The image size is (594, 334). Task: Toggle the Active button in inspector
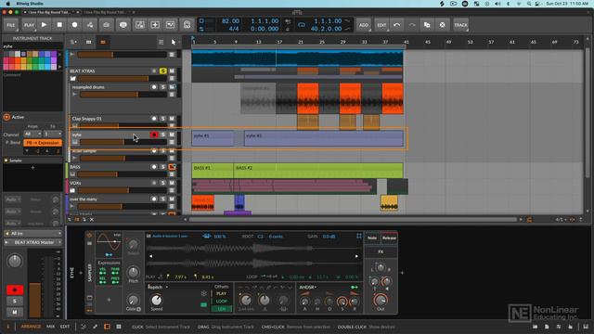(x=6, y=117)
